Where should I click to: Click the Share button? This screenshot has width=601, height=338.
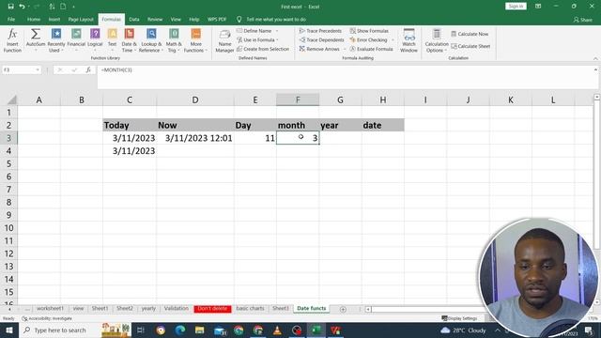(582, 20)
